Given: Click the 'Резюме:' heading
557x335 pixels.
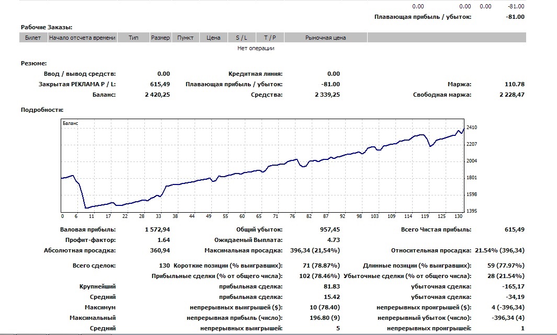Looking at the screenshot, I should tap(34, 64).
